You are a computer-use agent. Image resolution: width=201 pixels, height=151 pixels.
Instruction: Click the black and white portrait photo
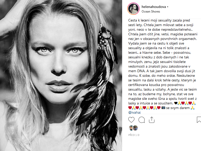pos(61,75)
